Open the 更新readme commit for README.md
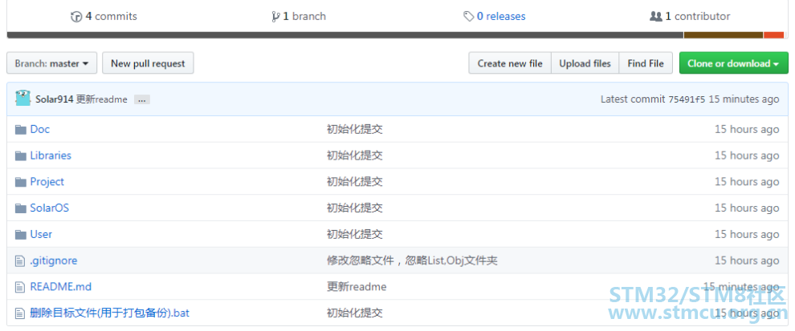 [357, 287]
